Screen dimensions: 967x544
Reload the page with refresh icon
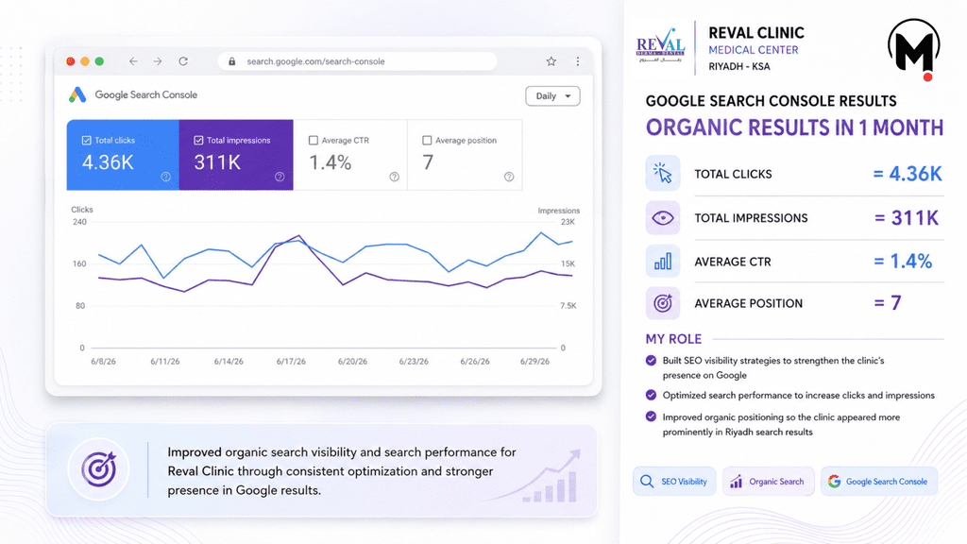[x=183, y=61]
